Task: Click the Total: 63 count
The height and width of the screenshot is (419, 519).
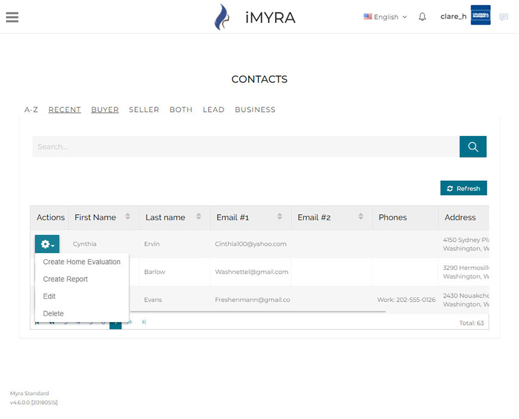Action: tap(471, 323)
